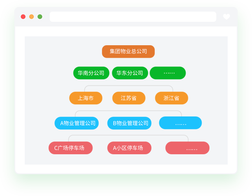Select the 浙江省 node
This screenshot has width=252, height=196.
pyautogui.click(x=171, y=98)
